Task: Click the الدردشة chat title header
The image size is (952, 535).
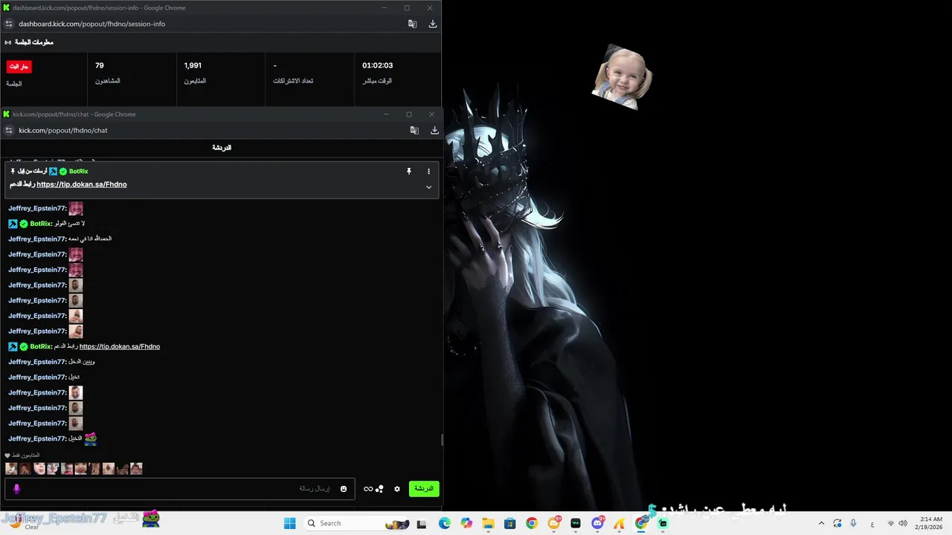Action: 222,148
